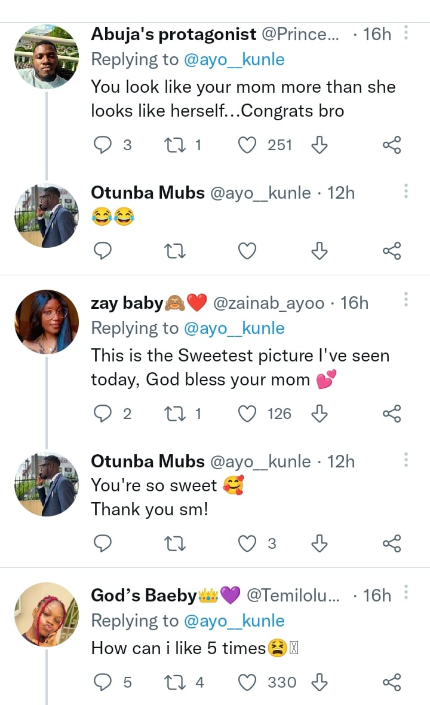Reply to God's Baeby's tweet with 5 replies
430x705 pixels.
point(103,682)
